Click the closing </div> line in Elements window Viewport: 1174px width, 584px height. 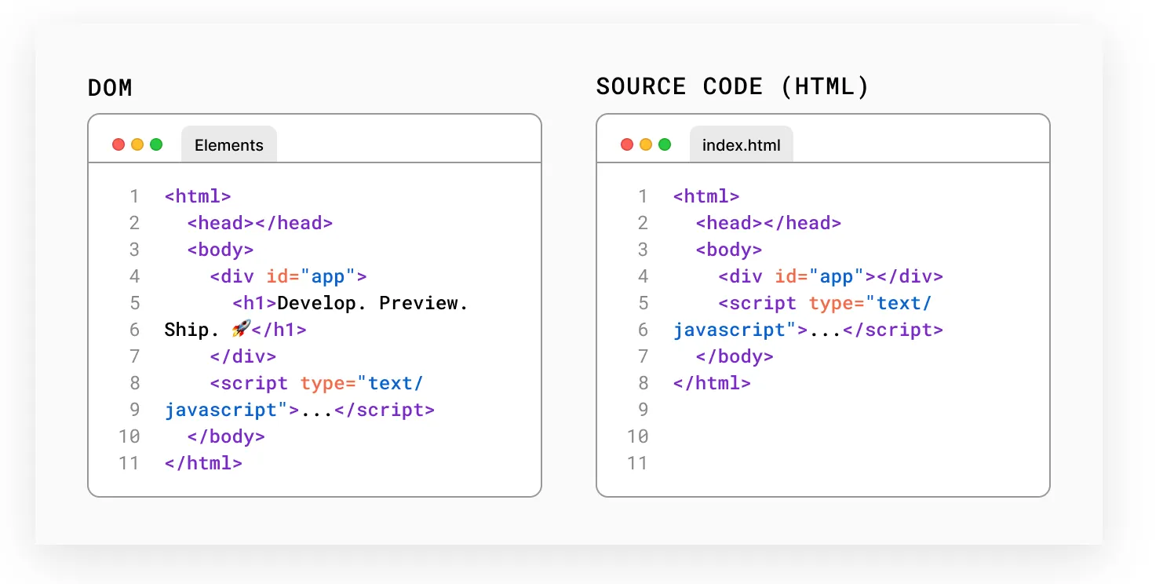click(242, 356)
